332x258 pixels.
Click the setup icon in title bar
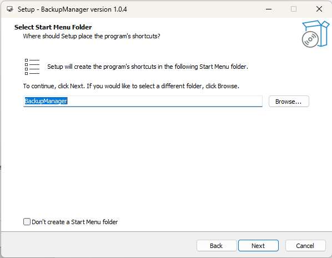tap(10, 9)
